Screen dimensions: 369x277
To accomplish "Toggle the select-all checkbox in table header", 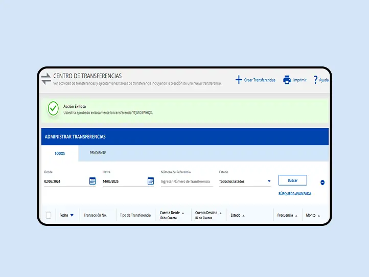I will pos(49,215).
